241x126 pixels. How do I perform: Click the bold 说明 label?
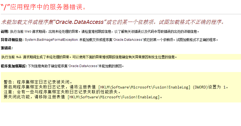point(5,31)
